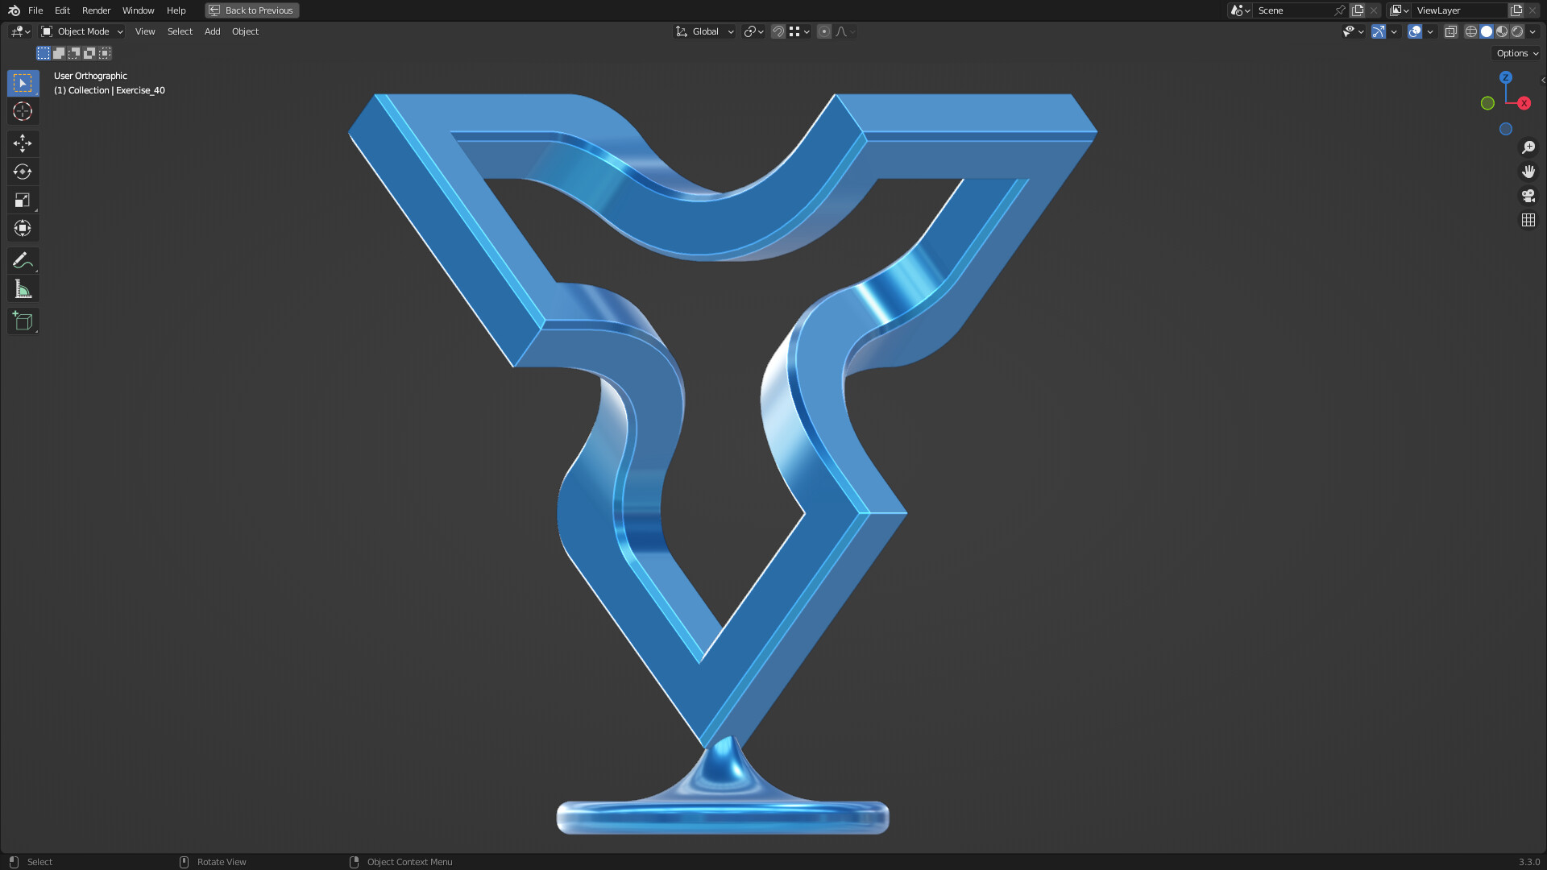The width and height of the screenshot is (1547, 870).
Task: Open the Transform Orientation dropdown
Action: pos(704,31)
